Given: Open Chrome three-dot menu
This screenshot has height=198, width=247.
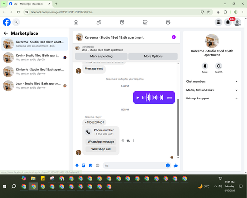Looking at the screenshot, I should pyautogui.click(x=243, y=12).
